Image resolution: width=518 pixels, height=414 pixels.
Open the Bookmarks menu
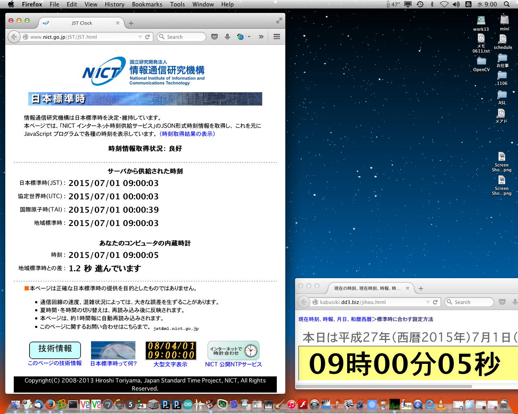tap(147, 4)
